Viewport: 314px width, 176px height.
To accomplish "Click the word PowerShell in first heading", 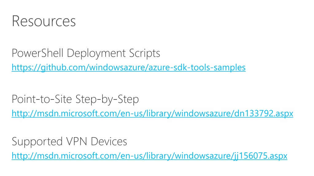I will (x=38, y=53).
